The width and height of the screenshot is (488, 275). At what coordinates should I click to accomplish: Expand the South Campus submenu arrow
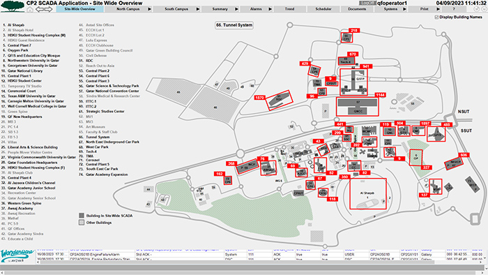coord(197,9)
